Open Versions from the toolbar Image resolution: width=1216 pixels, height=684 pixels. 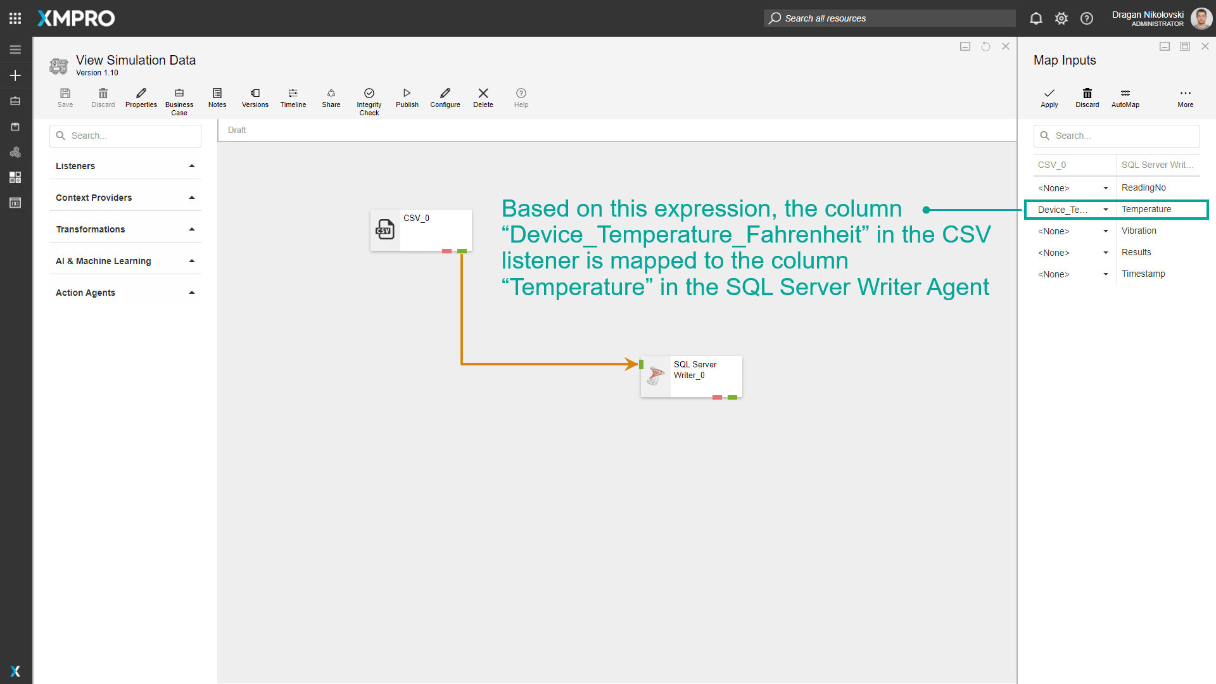255,98
